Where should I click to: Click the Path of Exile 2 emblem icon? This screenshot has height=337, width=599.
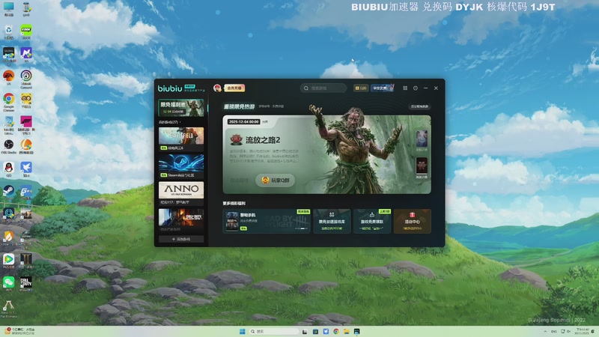pyautogui.click(x=236, y=140)
